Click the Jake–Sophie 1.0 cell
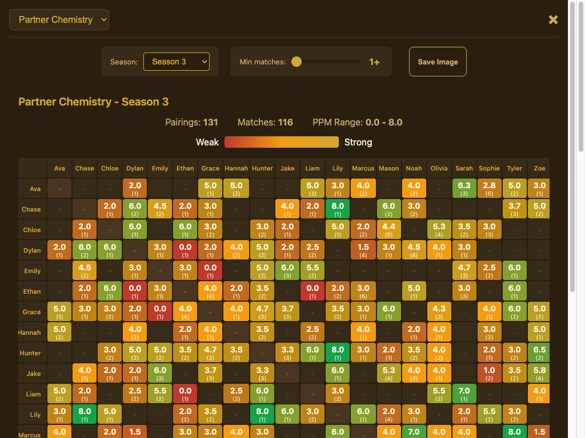The width and height of the screenshot is (585, 438). click(489, 374)
